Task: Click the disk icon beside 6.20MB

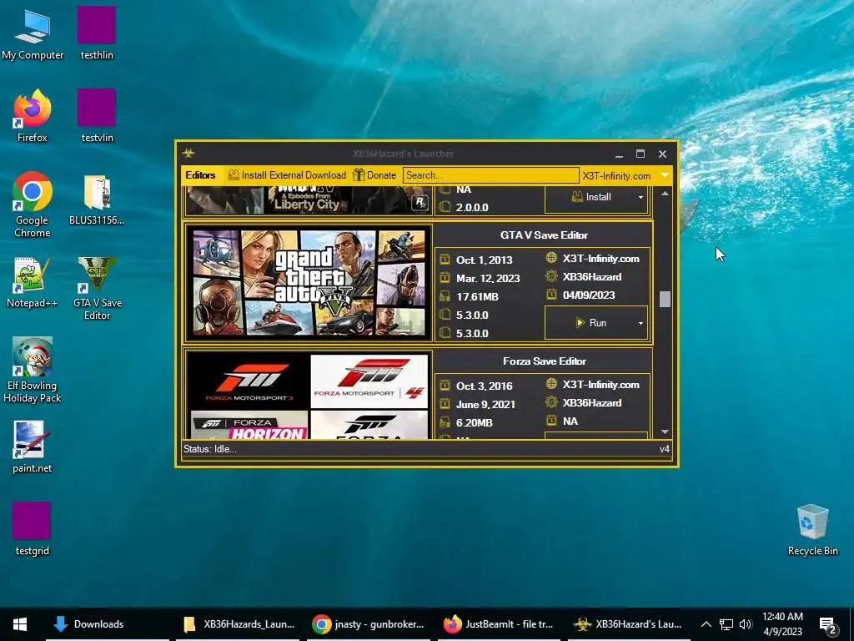Action: [x=445, y=422]
